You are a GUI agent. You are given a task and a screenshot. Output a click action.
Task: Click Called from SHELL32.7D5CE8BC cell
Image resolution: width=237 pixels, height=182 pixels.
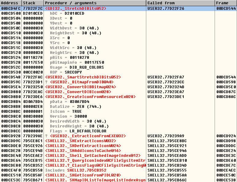[x=167, y=141]
